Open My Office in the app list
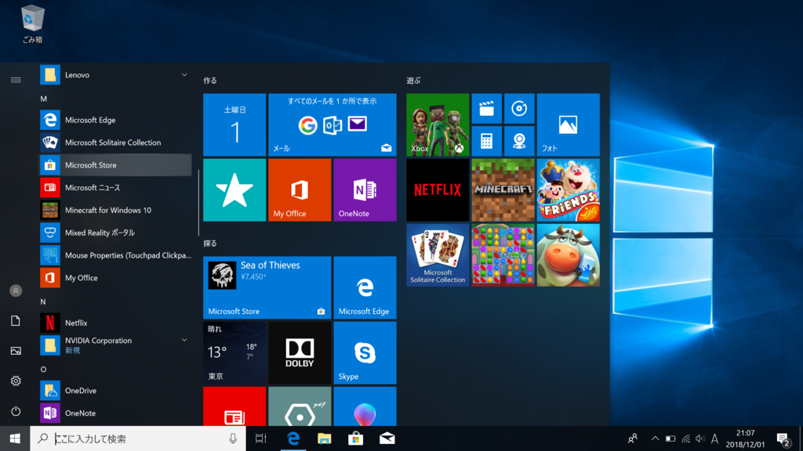803x451 pixels. (116, 278)
